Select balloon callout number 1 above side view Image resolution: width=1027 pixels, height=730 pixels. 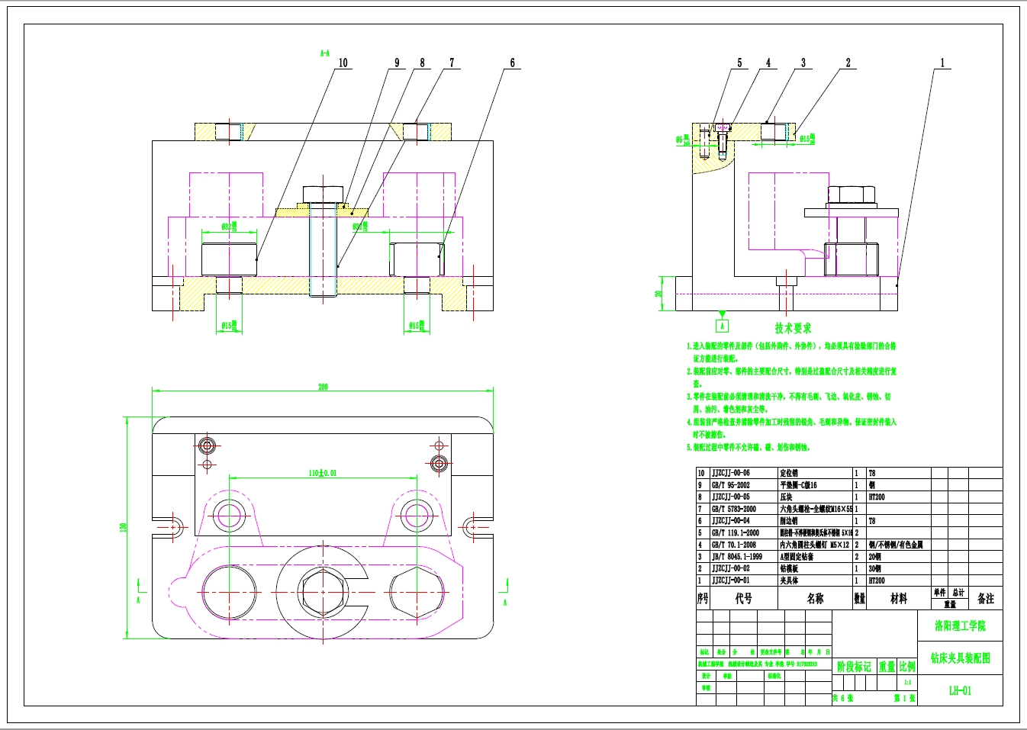click(x=942, y=63)
